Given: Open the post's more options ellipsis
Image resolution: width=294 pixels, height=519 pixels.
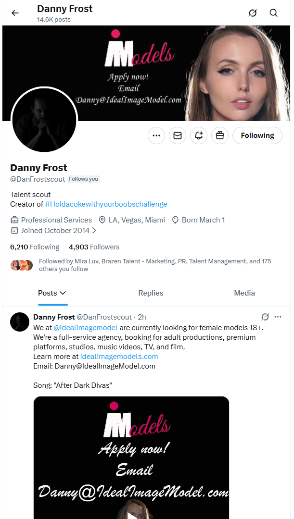Looking at the screenshot, I should (278, 317).
